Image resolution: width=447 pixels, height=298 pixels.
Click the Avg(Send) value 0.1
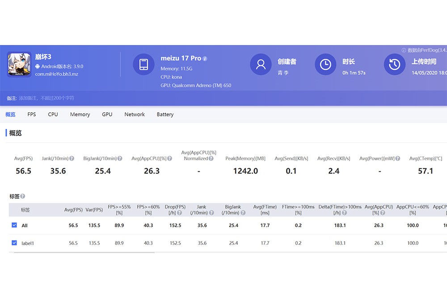(x=291, y=171)
